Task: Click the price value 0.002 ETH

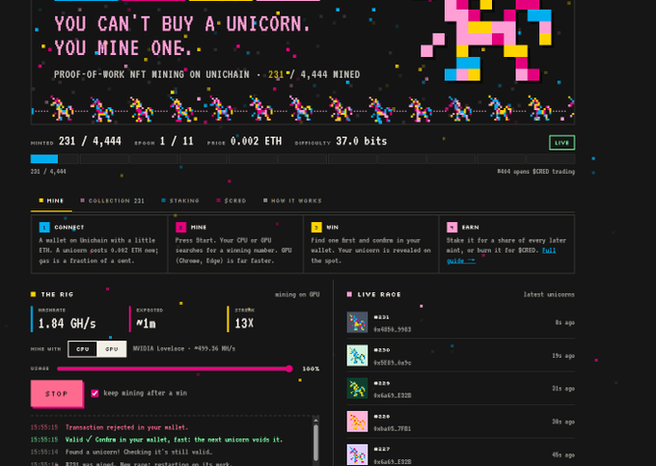Action: 256,142
